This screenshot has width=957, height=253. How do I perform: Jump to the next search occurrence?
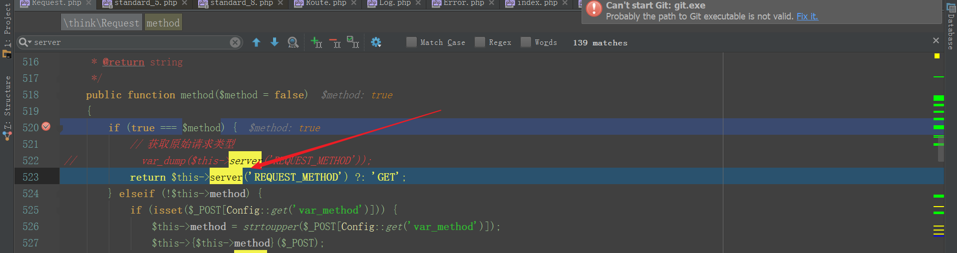tap(275, 42)
